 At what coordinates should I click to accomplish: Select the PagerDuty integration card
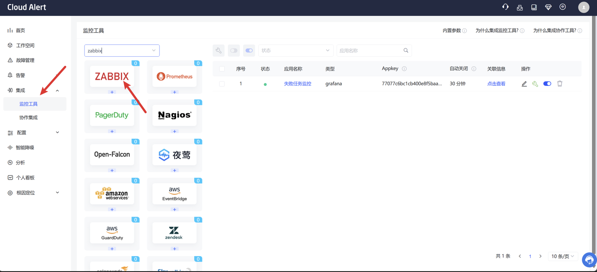(112, 115)
